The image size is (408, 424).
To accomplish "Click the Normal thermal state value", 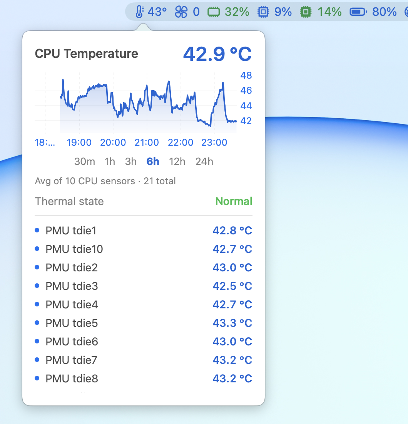I will (x=234, y=201).
